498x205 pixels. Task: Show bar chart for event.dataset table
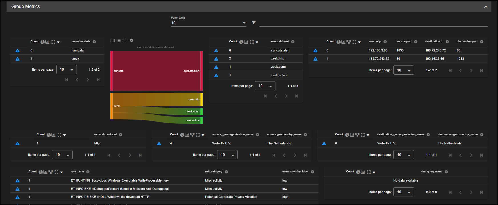(246, 42)
